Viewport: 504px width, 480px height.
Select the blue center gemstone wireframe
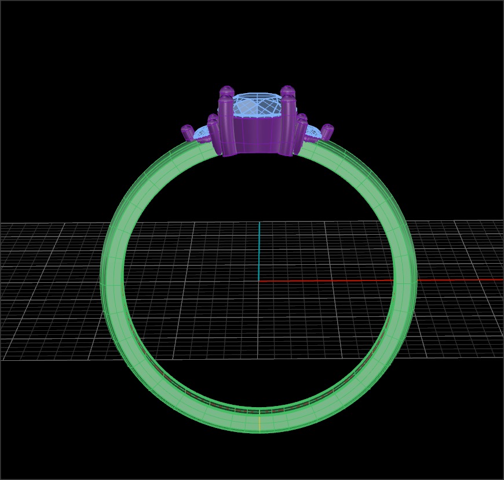coord(257,105)
